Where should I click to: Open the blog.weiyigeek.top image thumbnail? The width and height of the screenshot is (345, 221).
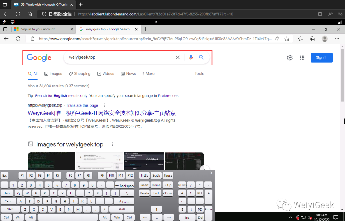(99, 161)
